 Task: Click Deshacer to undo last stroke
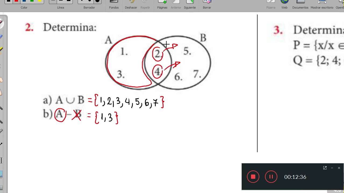coord(131,5)
